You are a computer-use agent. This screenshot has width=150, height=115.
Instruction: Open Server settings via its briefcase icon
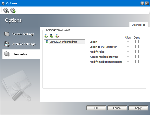(x=7, y=34)
